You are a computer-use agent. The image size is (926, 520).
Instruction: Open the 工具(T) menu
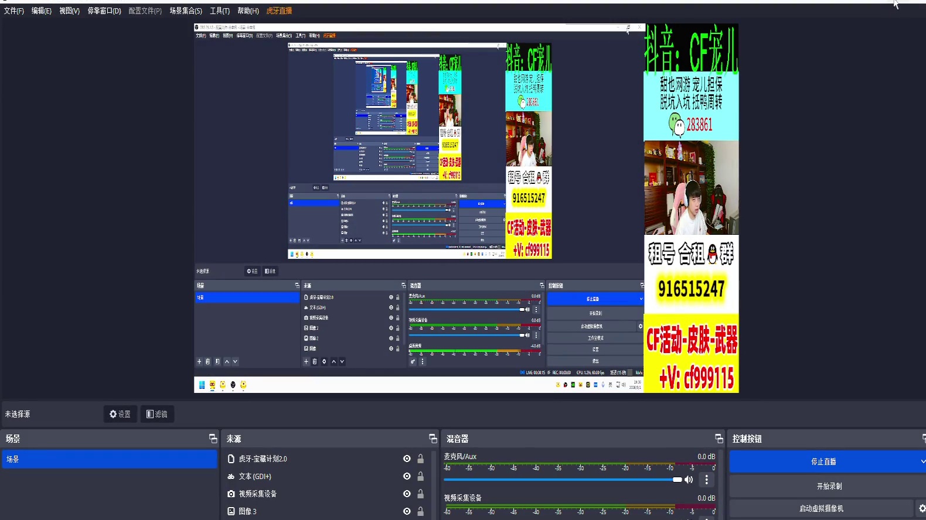click(x=220, y=11)
